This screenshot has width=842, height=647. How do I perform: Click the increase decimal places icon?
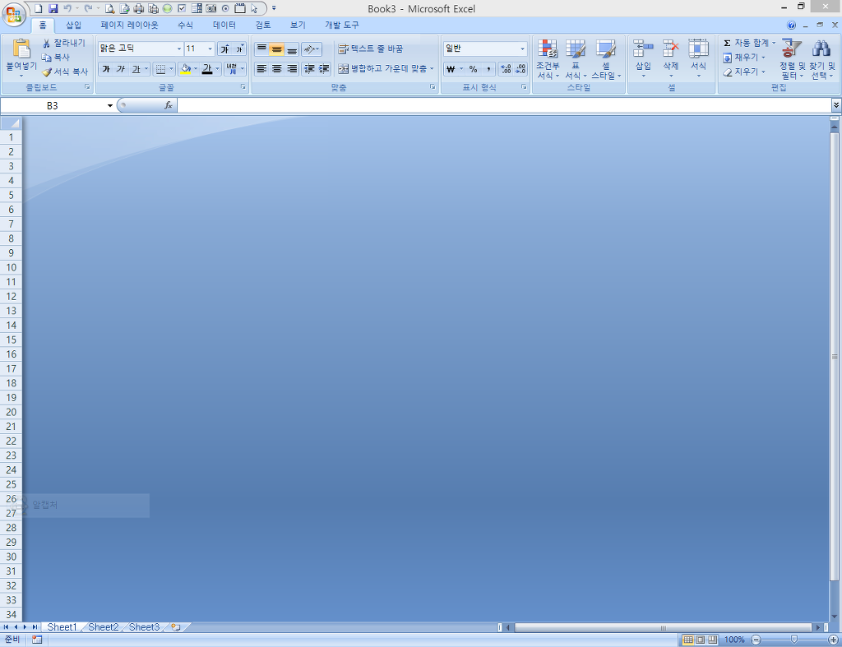click(x=506, y=69)
